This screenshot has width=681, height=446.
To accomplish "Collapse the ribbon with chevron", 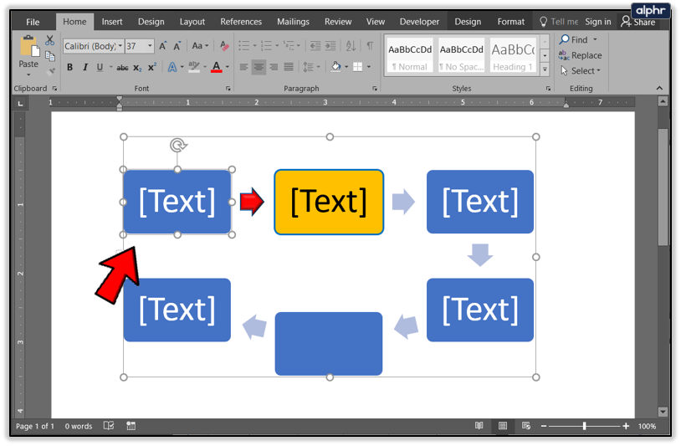I will (660, 88).
